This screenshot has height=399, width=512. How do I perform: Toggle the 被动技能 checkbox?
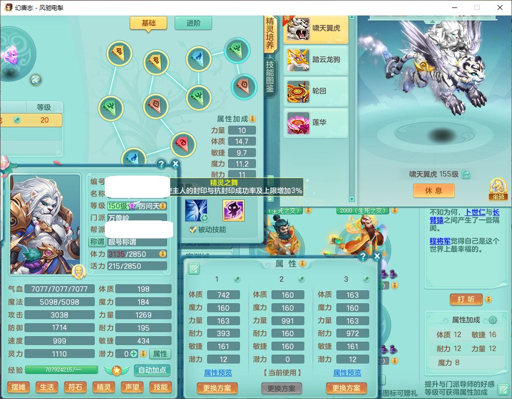193,230
